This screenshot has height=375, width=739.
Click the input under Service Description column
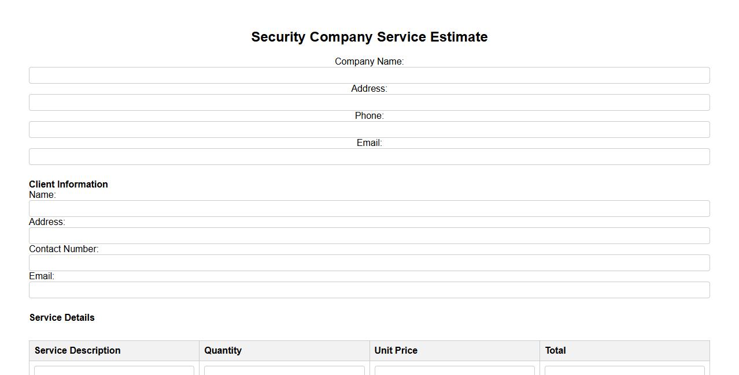coord(114,370)
